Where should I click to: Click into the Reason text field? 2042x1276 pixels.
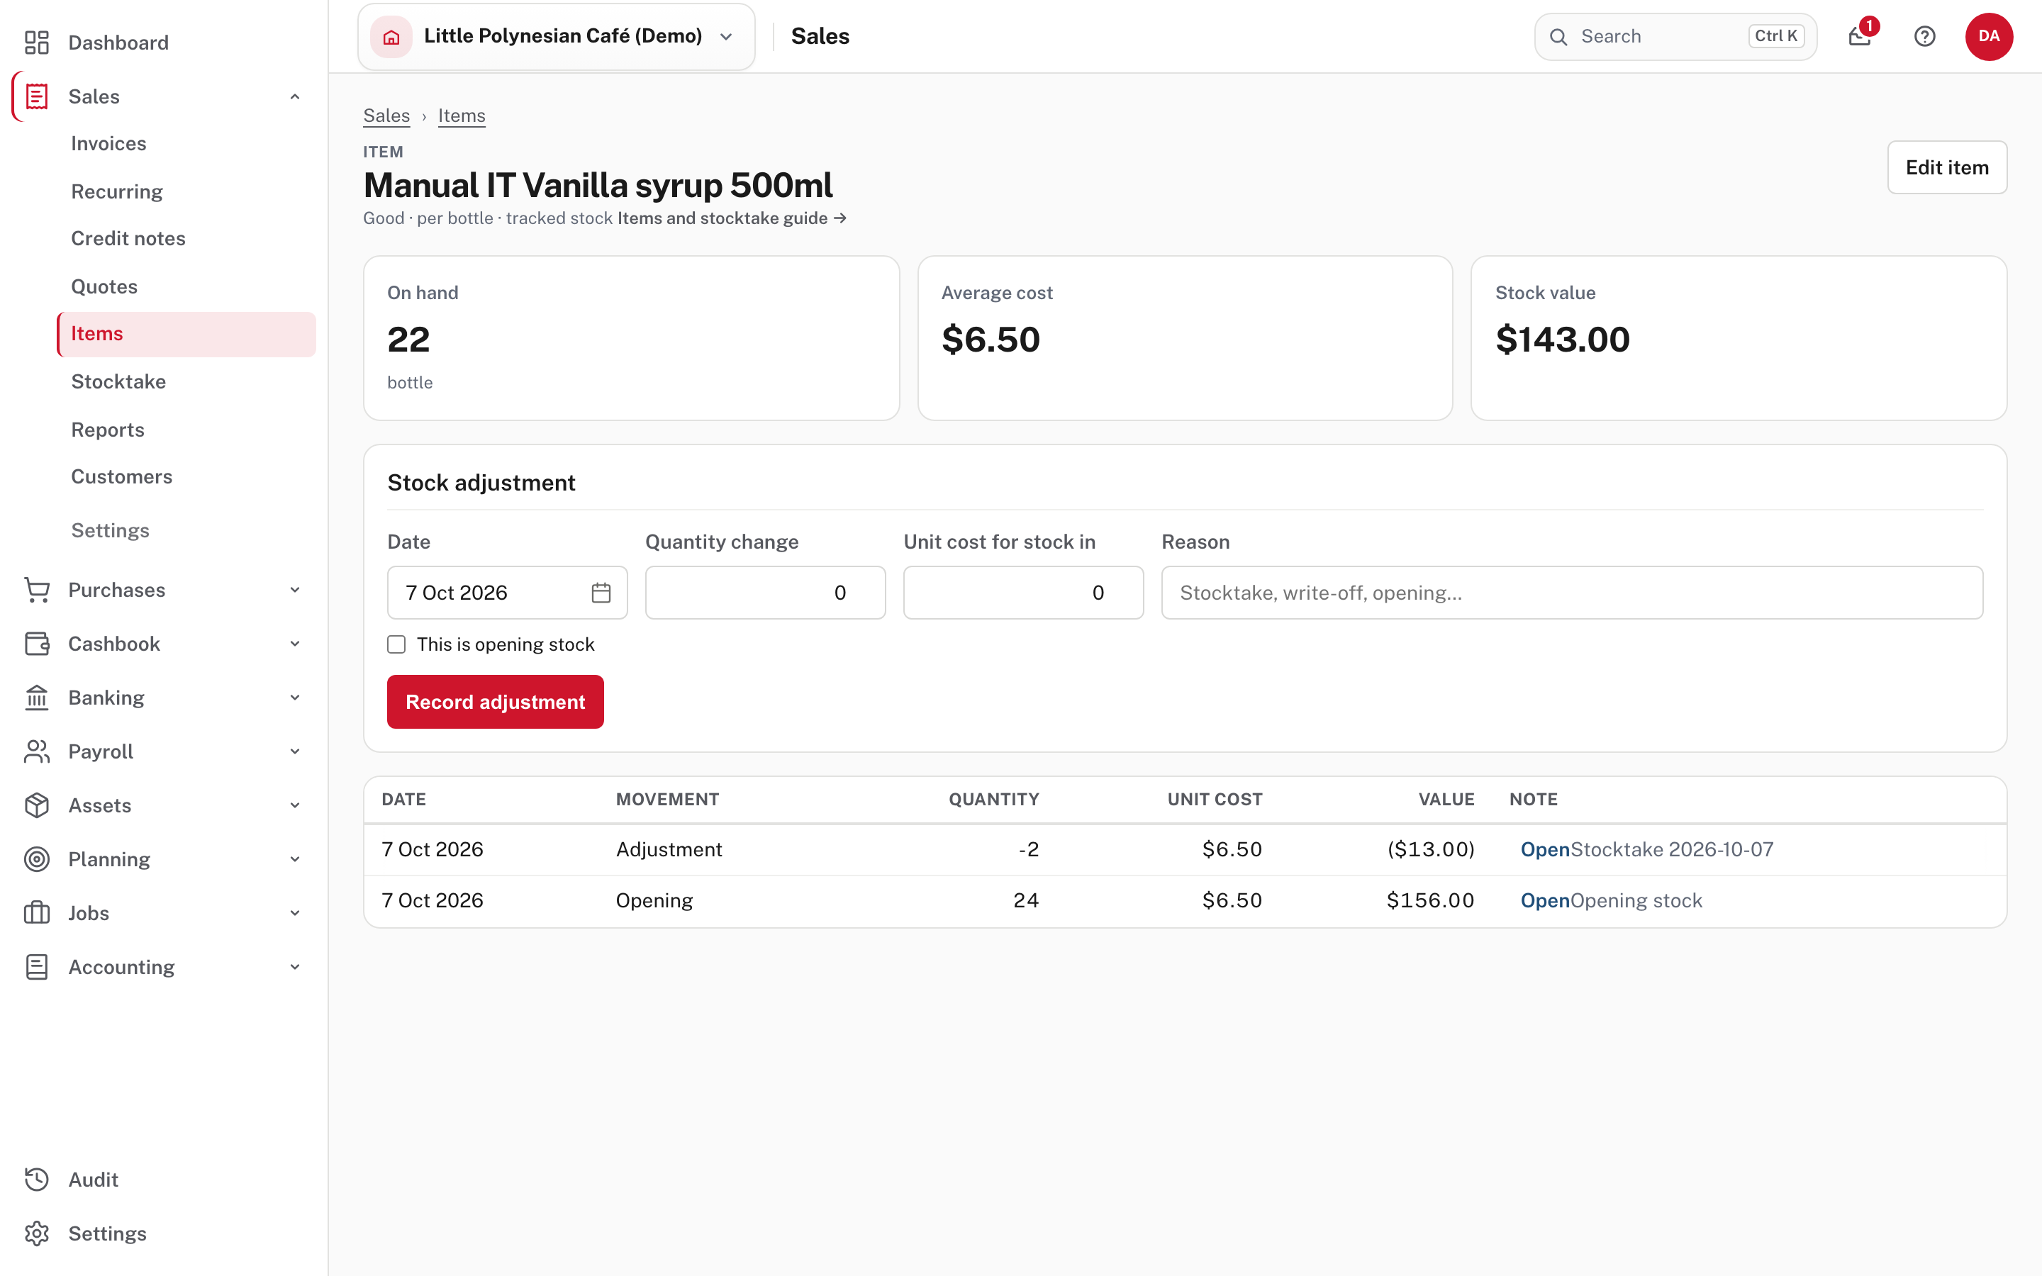[1572, 593]
